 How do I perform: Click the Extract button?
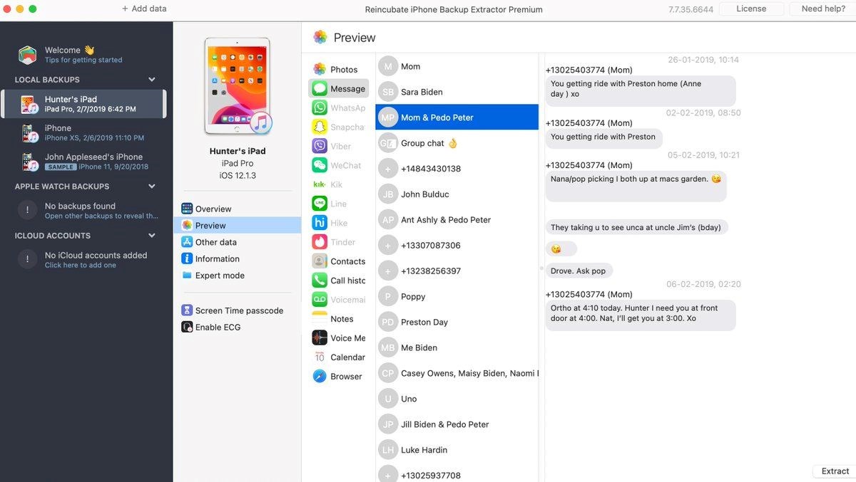(x=835, y=471)
